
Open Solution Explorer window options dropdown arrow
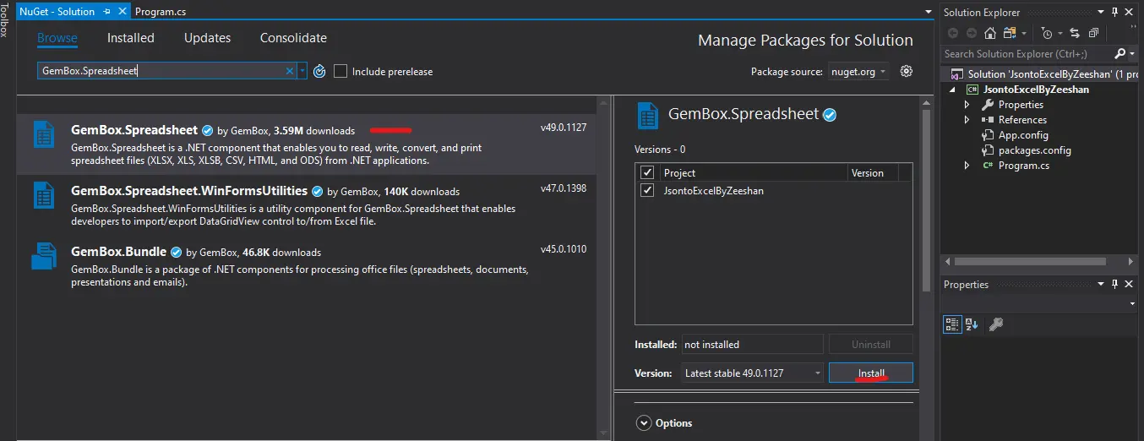pos(1101,12)
